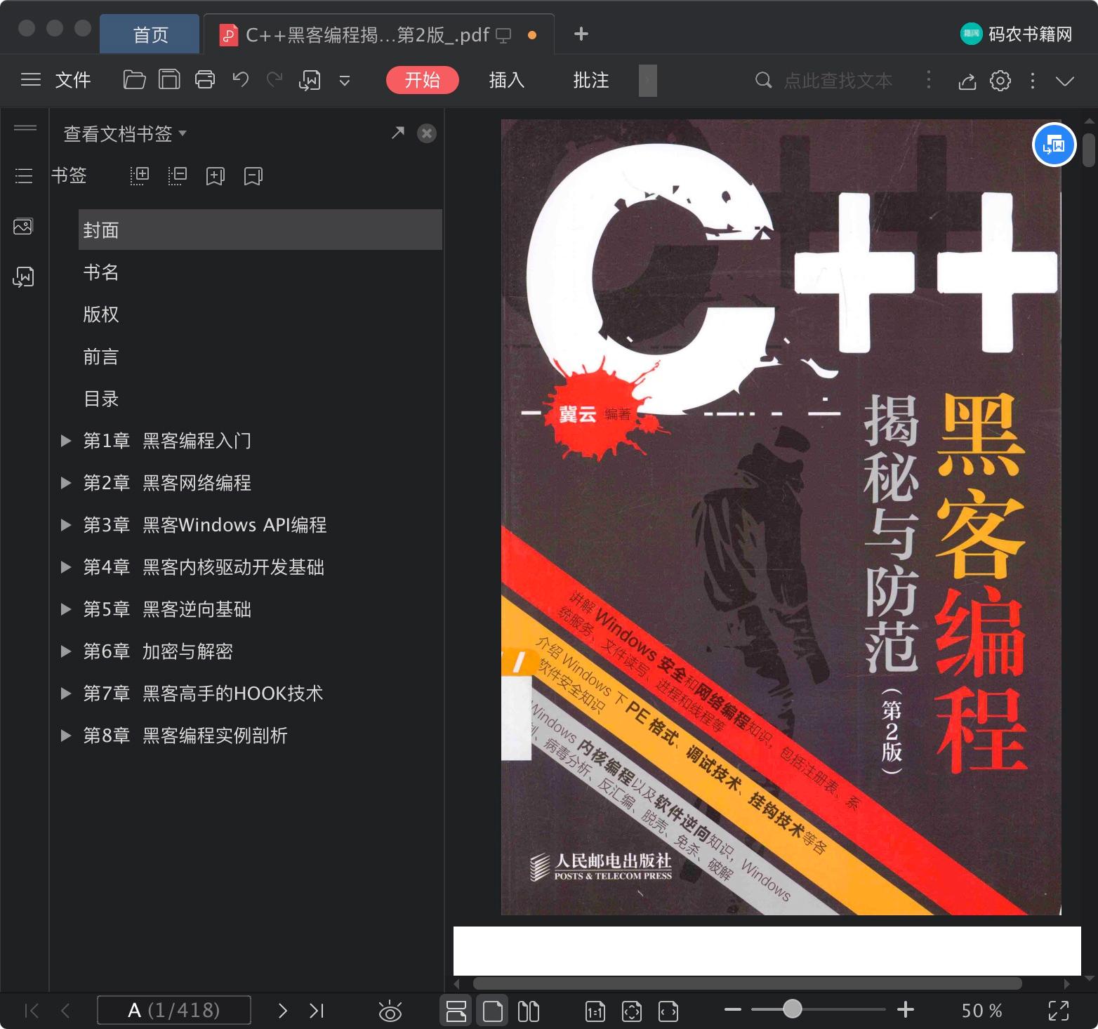The image size is (1098, 1029).
Task: Enter fullscreen mode icon
Action: pos(1059,1011)
